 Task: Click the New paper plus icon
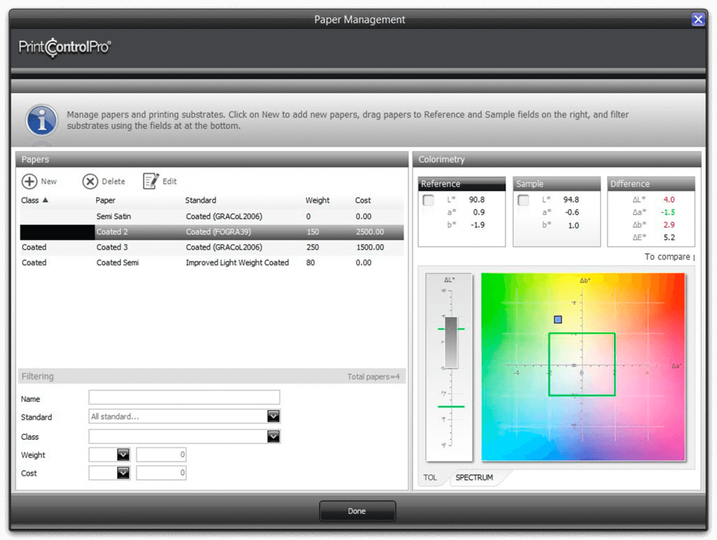point(29,181)
